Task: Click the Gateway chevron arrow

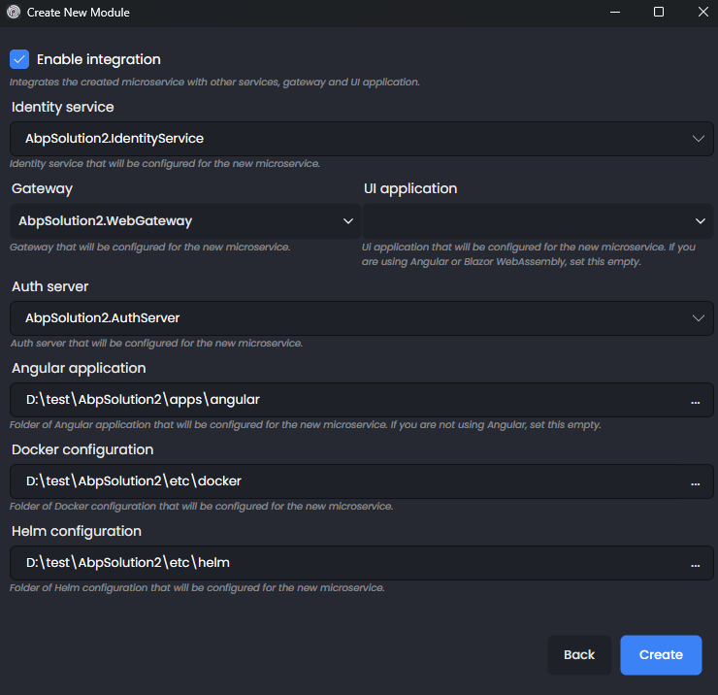Action: click(x=348, y=221)
